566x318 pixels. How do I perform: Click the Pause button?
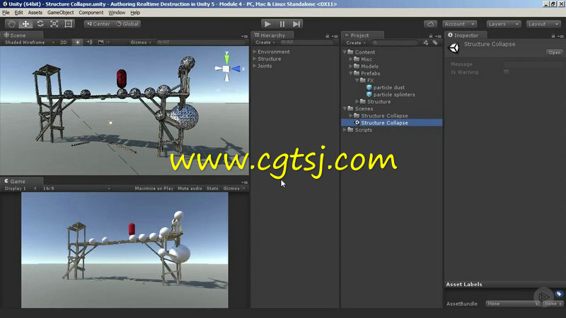(x=282, y=24)
